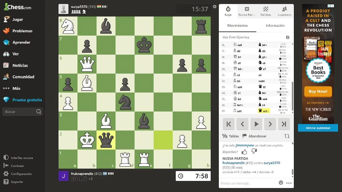Screen dimensions: 342x192
Task: Play the moves automatically
Action: pyautogui.click(x=256, y=124)
